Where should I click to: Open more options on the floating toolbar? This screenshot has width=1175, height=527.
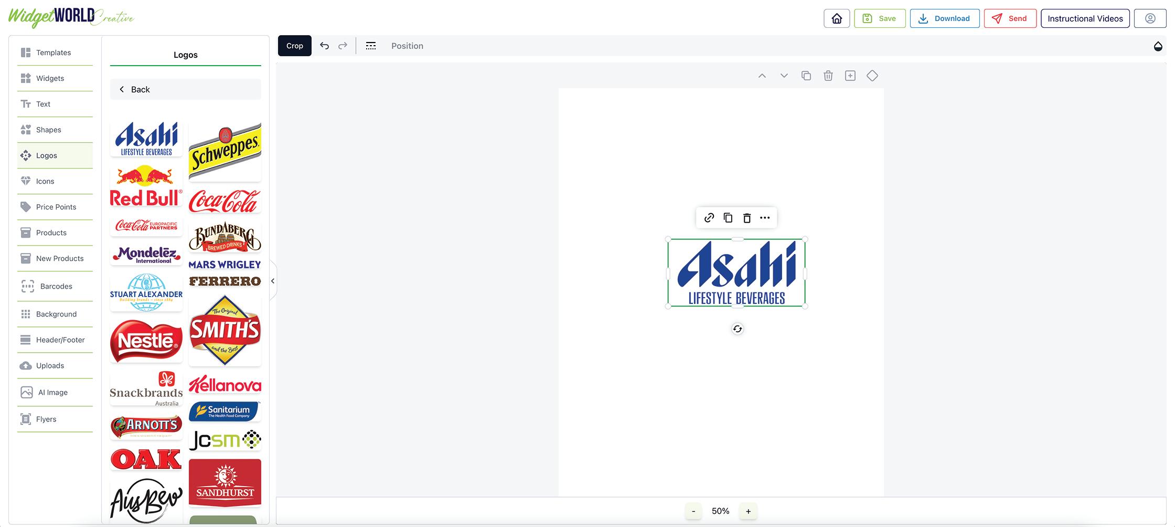pos(765,218)
